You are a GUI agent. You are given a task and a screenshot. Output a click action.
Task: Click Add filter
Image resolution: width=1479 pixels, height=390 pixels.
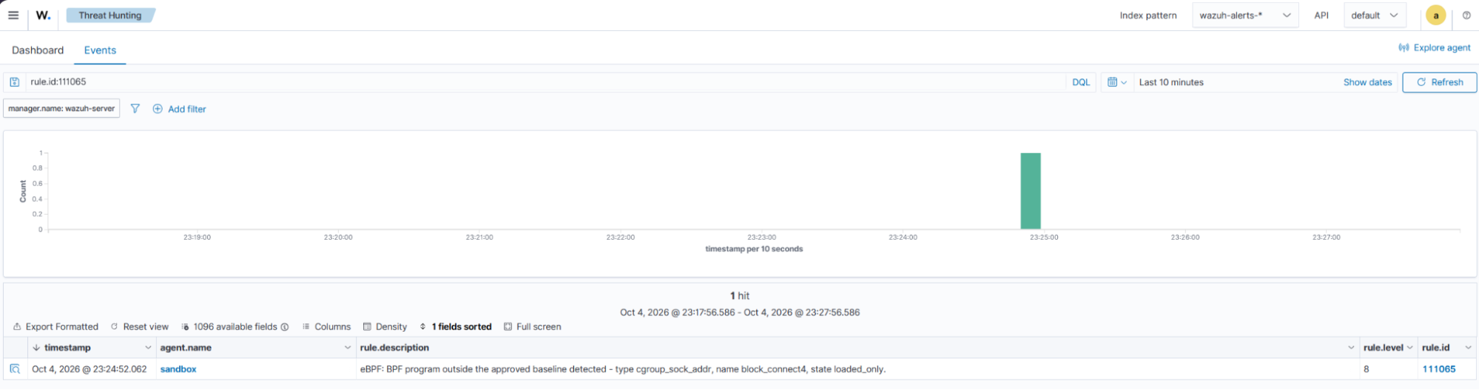pos(179,109)
